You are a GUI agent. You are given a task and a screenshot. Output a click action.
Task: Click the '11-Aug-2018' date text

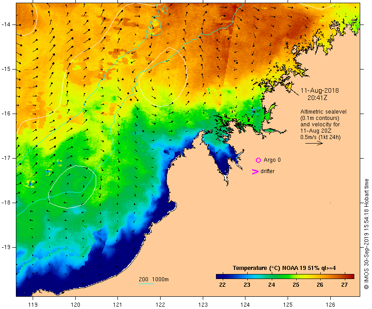(319, 90)
